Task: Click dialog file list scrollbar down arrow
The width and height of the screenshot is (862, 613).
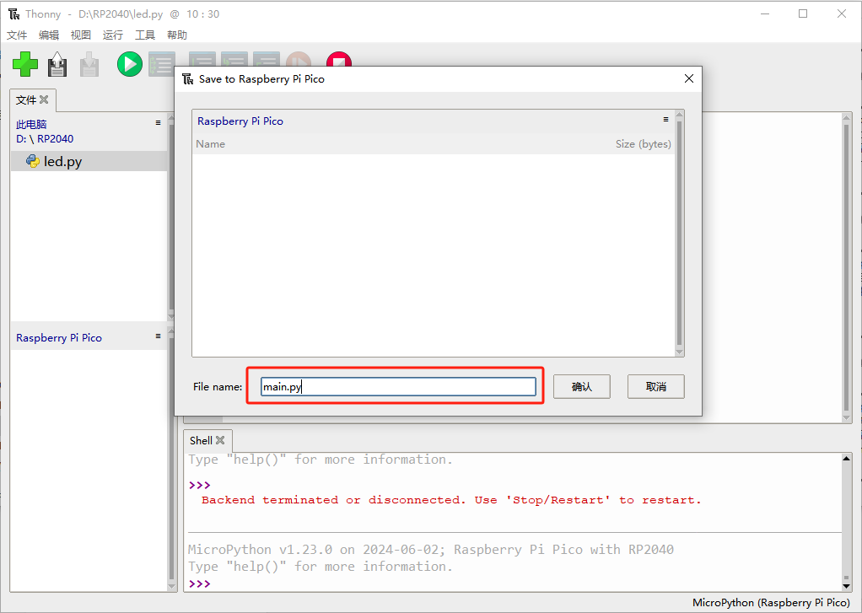Action: tap(680, 352)
